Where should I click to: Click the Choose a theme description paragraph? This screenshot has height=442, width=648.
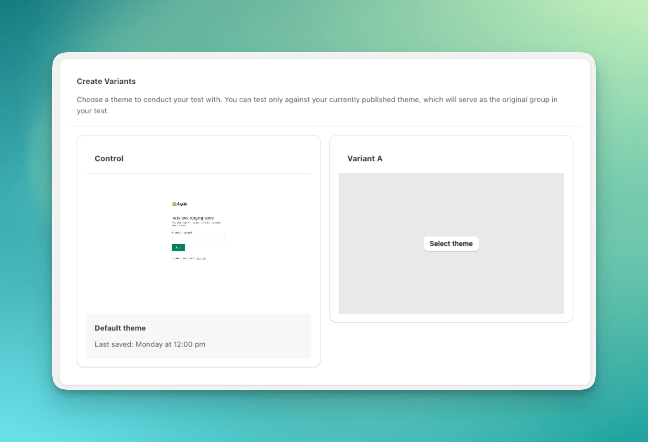[317, 105]
